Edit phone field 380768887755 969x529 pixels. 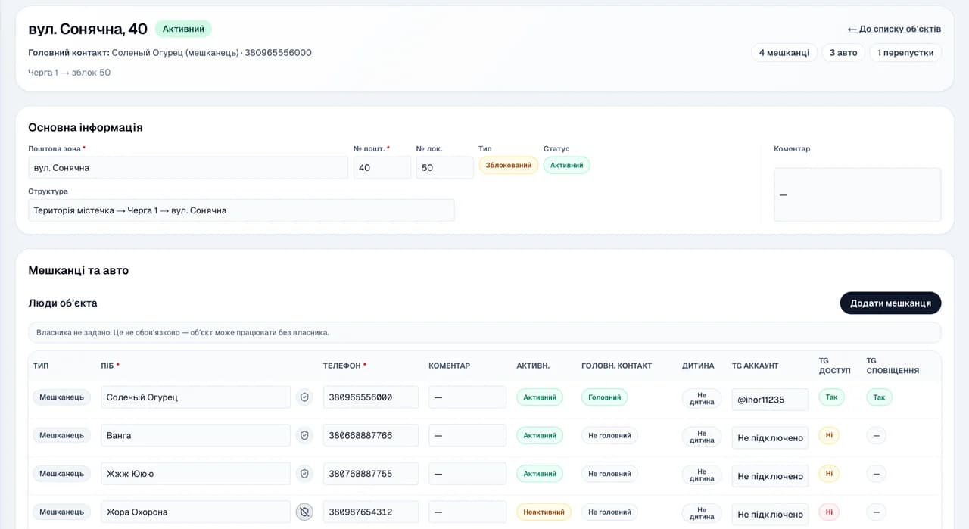click(x=371, y=474)
